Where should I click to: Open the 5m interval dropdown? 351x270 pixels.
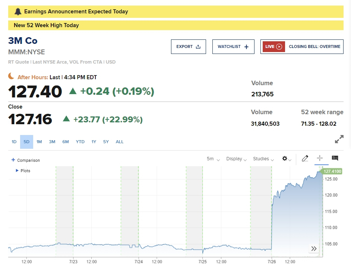[213, 159]
